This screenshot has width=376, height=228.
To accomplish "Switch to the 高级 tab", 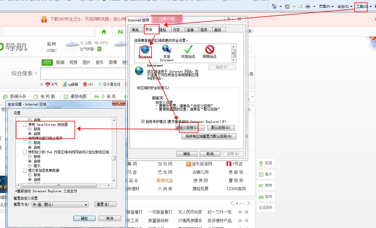I will pyautogui.click(x=217, y=30).
